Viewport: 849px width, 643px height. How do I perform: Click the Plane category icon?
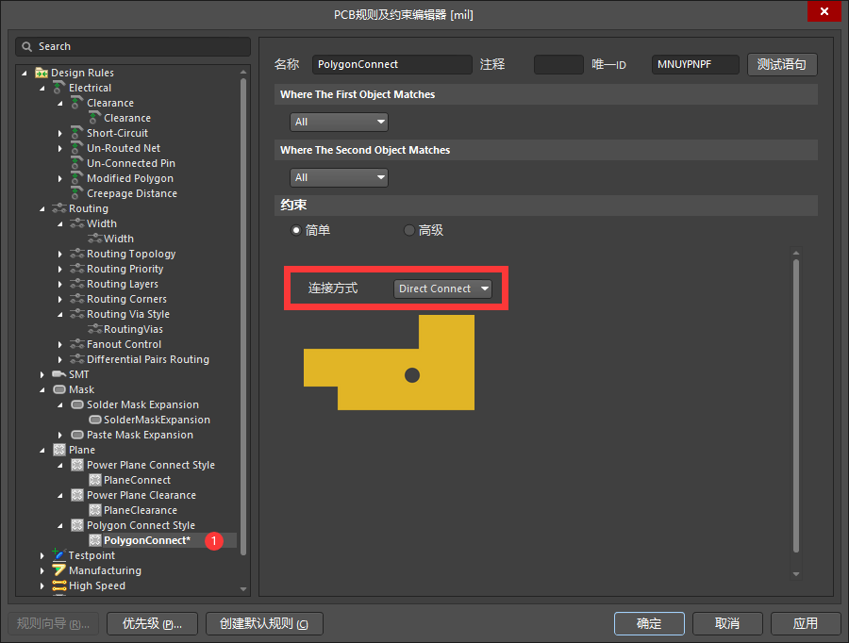(59, 450)
